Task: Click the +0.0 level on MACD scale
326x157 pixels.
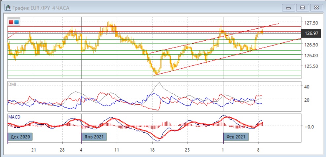Action: point(308,126)
